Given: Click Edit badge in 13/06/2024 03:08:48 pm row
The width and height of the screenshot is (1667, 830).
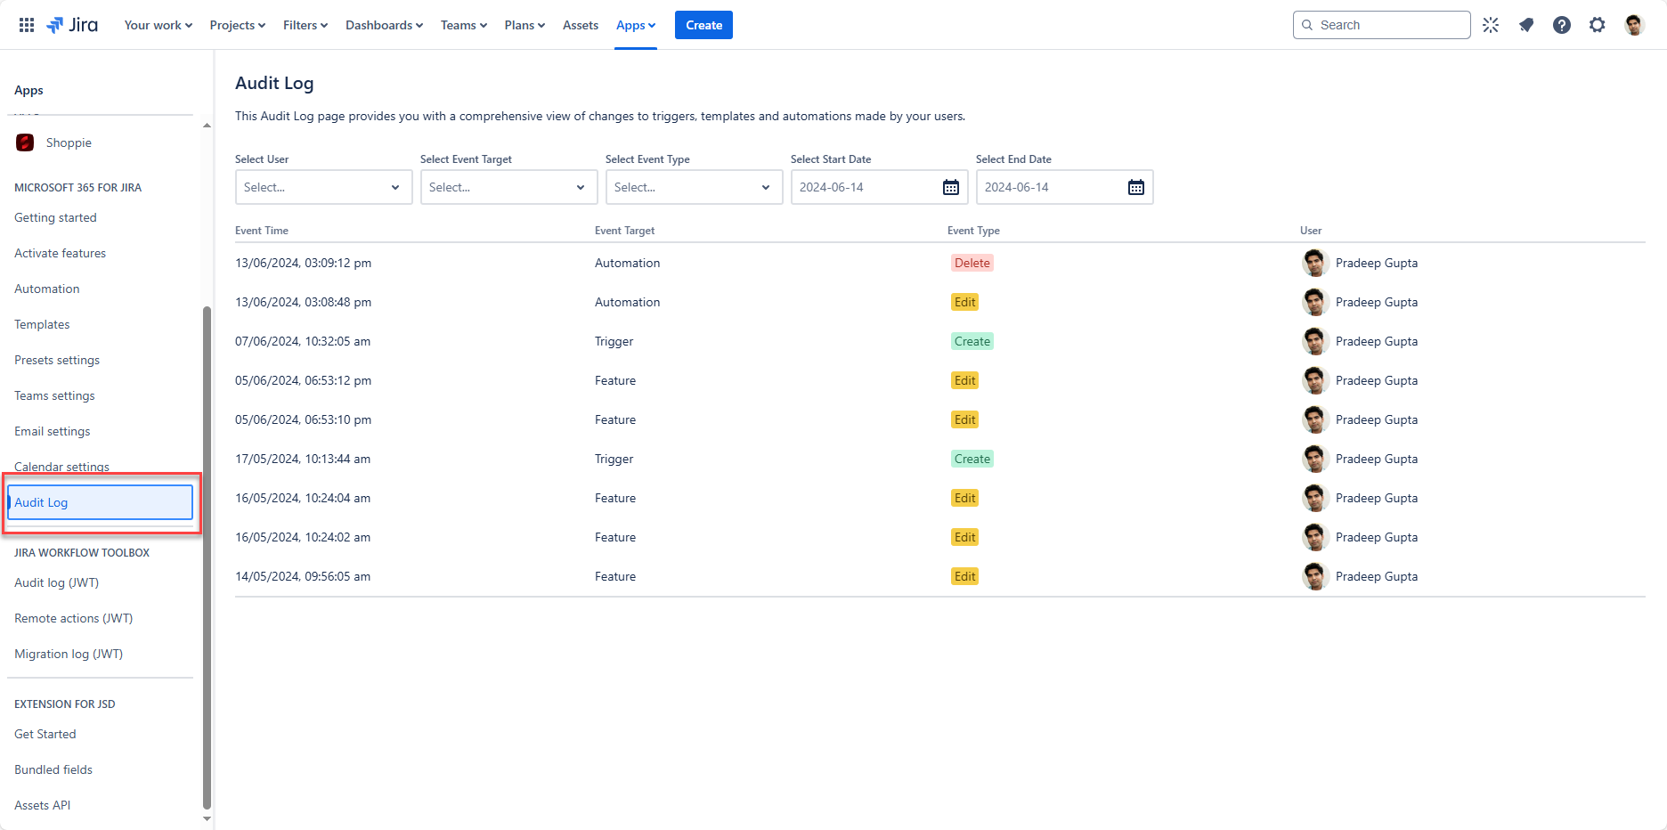Looking at the screenshot, I should (x=964, y=302).
